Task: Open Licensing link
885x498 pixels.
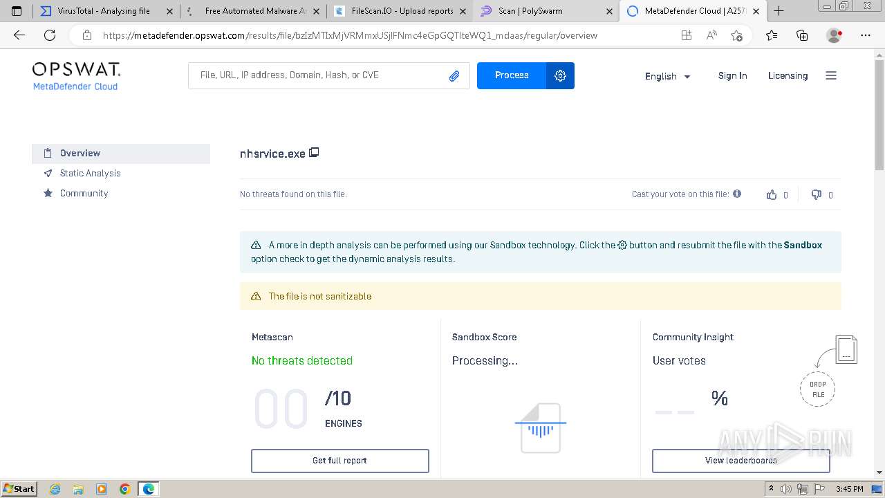Action: [x=788, y=76]
